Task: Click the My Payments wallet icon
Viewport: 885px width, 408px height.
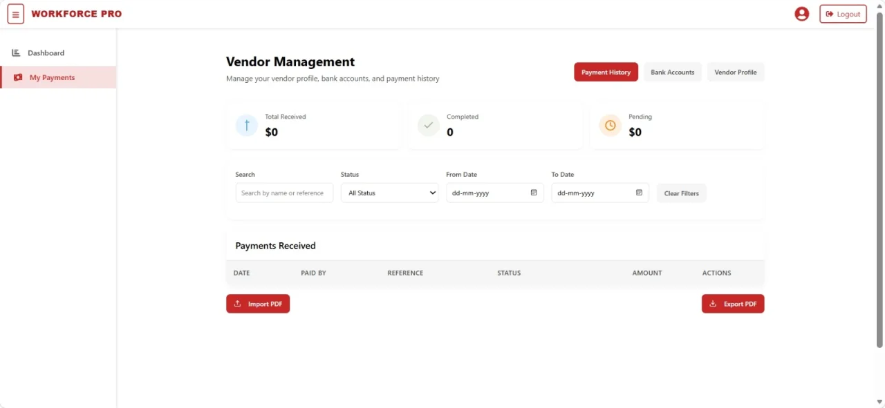Action: click(x=18, y=77)
